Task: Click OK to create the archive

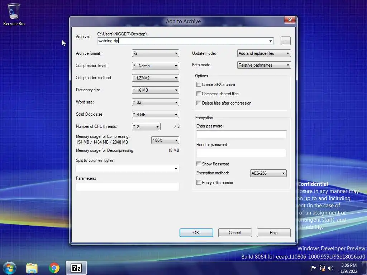Action: point(196,233)
